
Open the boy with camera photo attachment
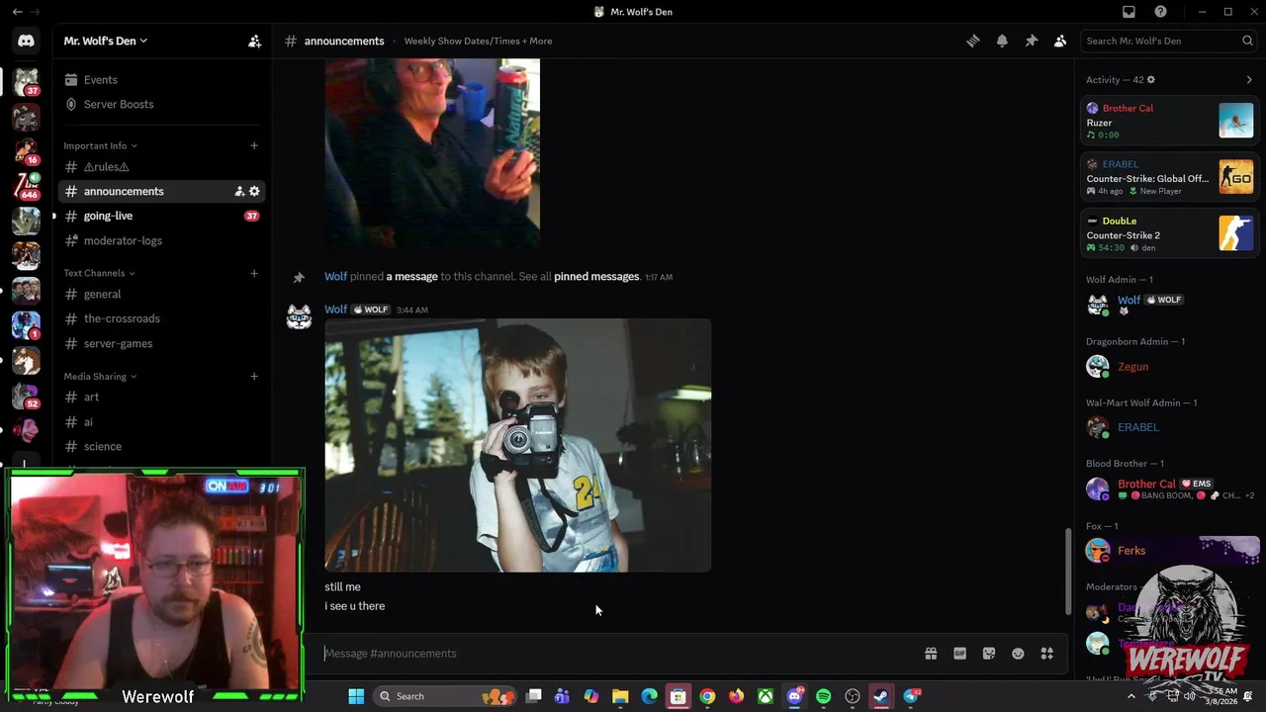pos(517,445)
